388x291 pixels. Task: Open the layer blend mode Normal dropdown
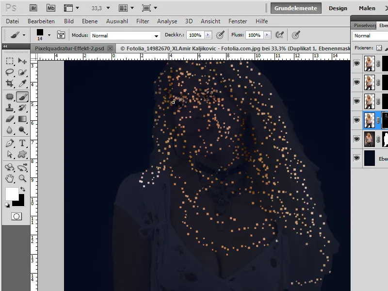click(x=370, y=35)
